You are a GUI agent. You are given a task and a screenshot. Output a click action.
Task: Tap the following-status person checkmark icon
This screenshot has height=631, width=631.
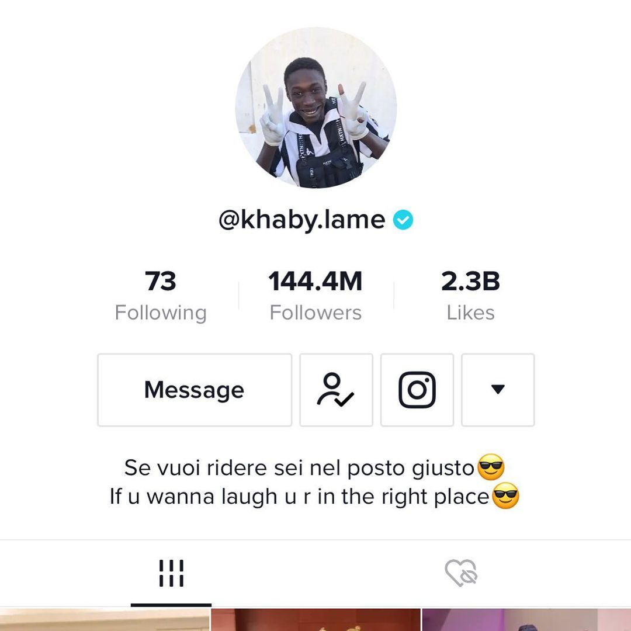[x=336, y=390]
